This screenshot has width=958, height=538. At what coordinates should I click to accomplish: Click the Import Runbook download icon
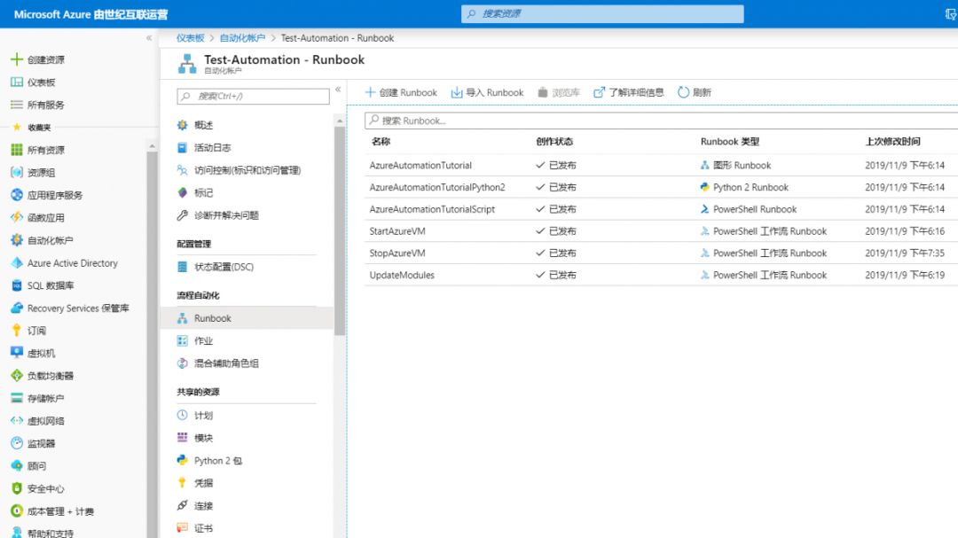pyautogui.click(x=457, y=92)
